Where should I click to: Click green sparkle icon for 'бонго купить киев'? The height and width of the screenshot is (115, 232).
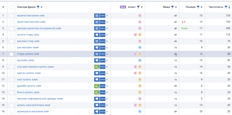tap(97, 92)
